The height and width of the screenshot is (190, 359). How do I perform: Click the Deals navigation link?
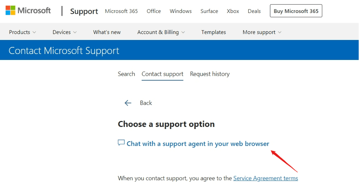coord(254,11)
